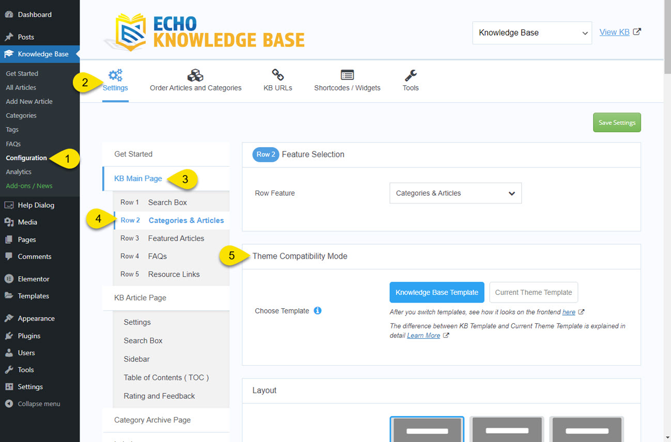Open Analytics in sidebar submenu
The height and width of the screenshot is (442, 671).
(19, 172)
